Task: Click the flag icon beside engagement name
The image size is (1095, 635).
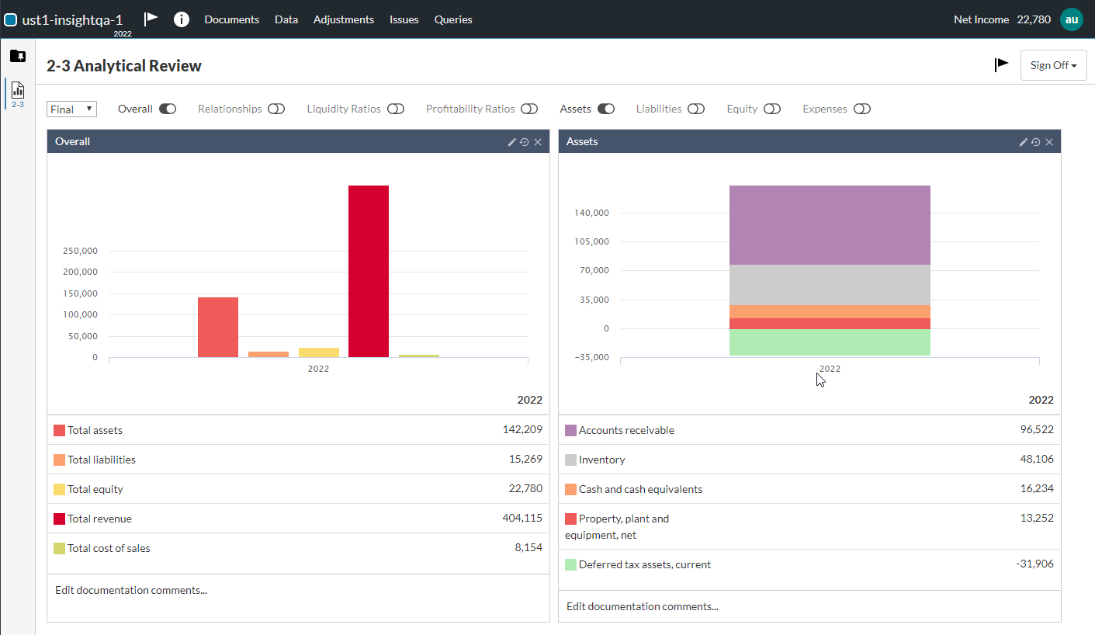Action: tap(151, 19)
